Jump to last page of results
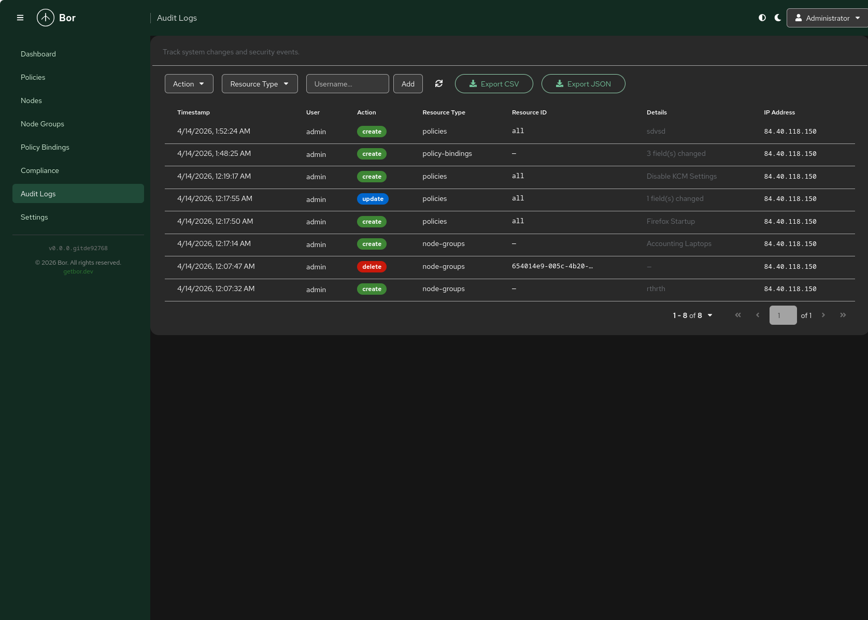Image resolution: width=868 pixels, height=620 pixels. point(843,315)
